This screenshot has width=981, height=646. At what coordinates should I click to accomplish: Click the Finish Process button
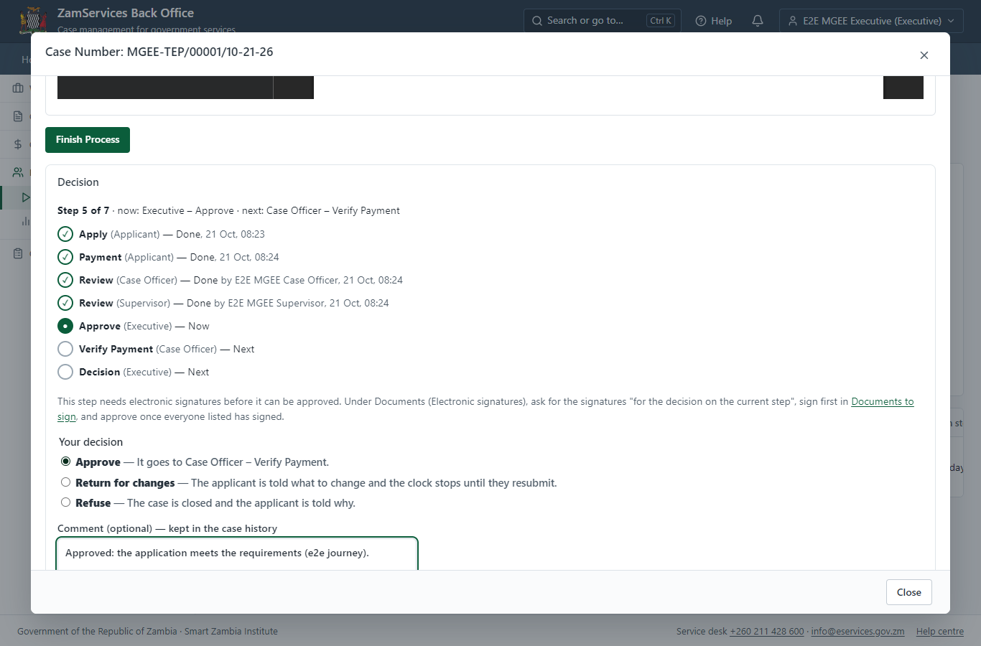[x=88, y=140]
